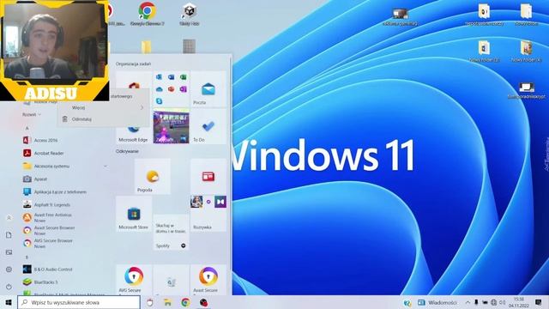Open the AVG Secure browser tile
Viewport: 549px width, 309px height.
[134, 279]
